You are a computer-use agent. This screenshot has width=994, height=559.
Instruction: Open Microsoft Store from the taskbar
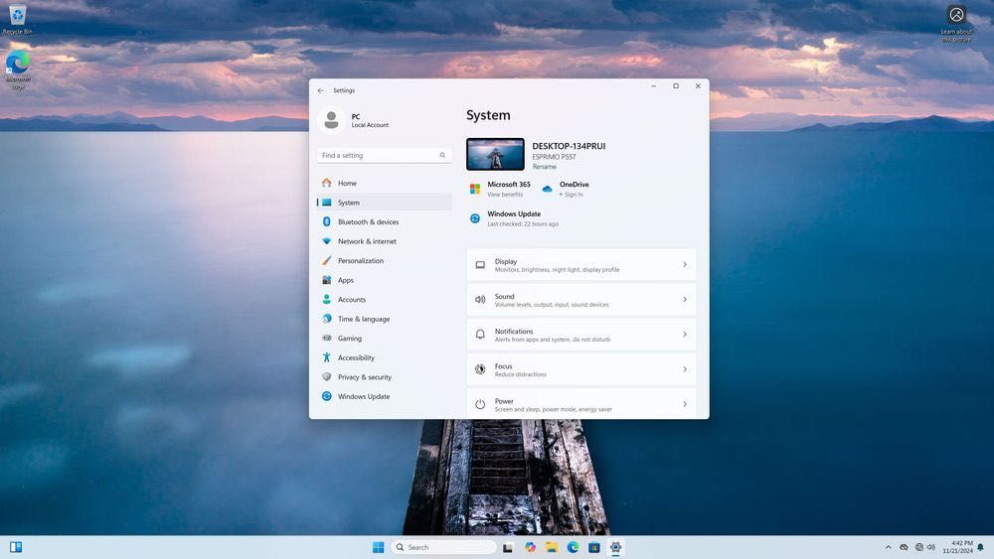594,547
